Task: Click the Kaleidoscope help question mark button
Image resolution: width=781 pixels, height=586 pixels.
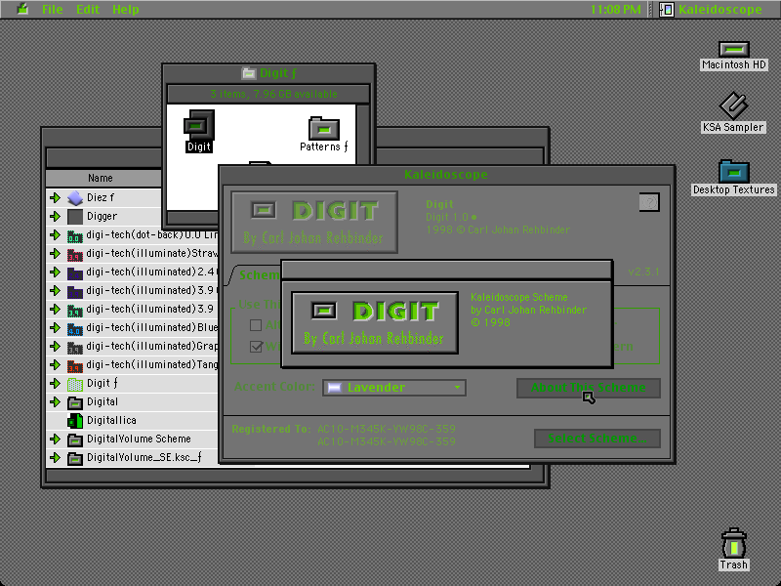Action: coord(649,202)
